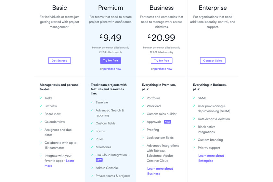The width and height of the screenshot is (273, 182).
Task: Open Learn more about Enterprise link
Action: (211, 158)
